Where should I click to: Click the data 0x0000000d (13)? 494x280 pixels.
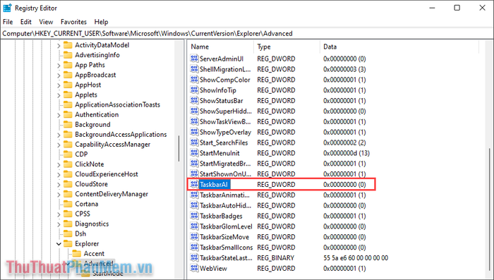pos(347,153)
